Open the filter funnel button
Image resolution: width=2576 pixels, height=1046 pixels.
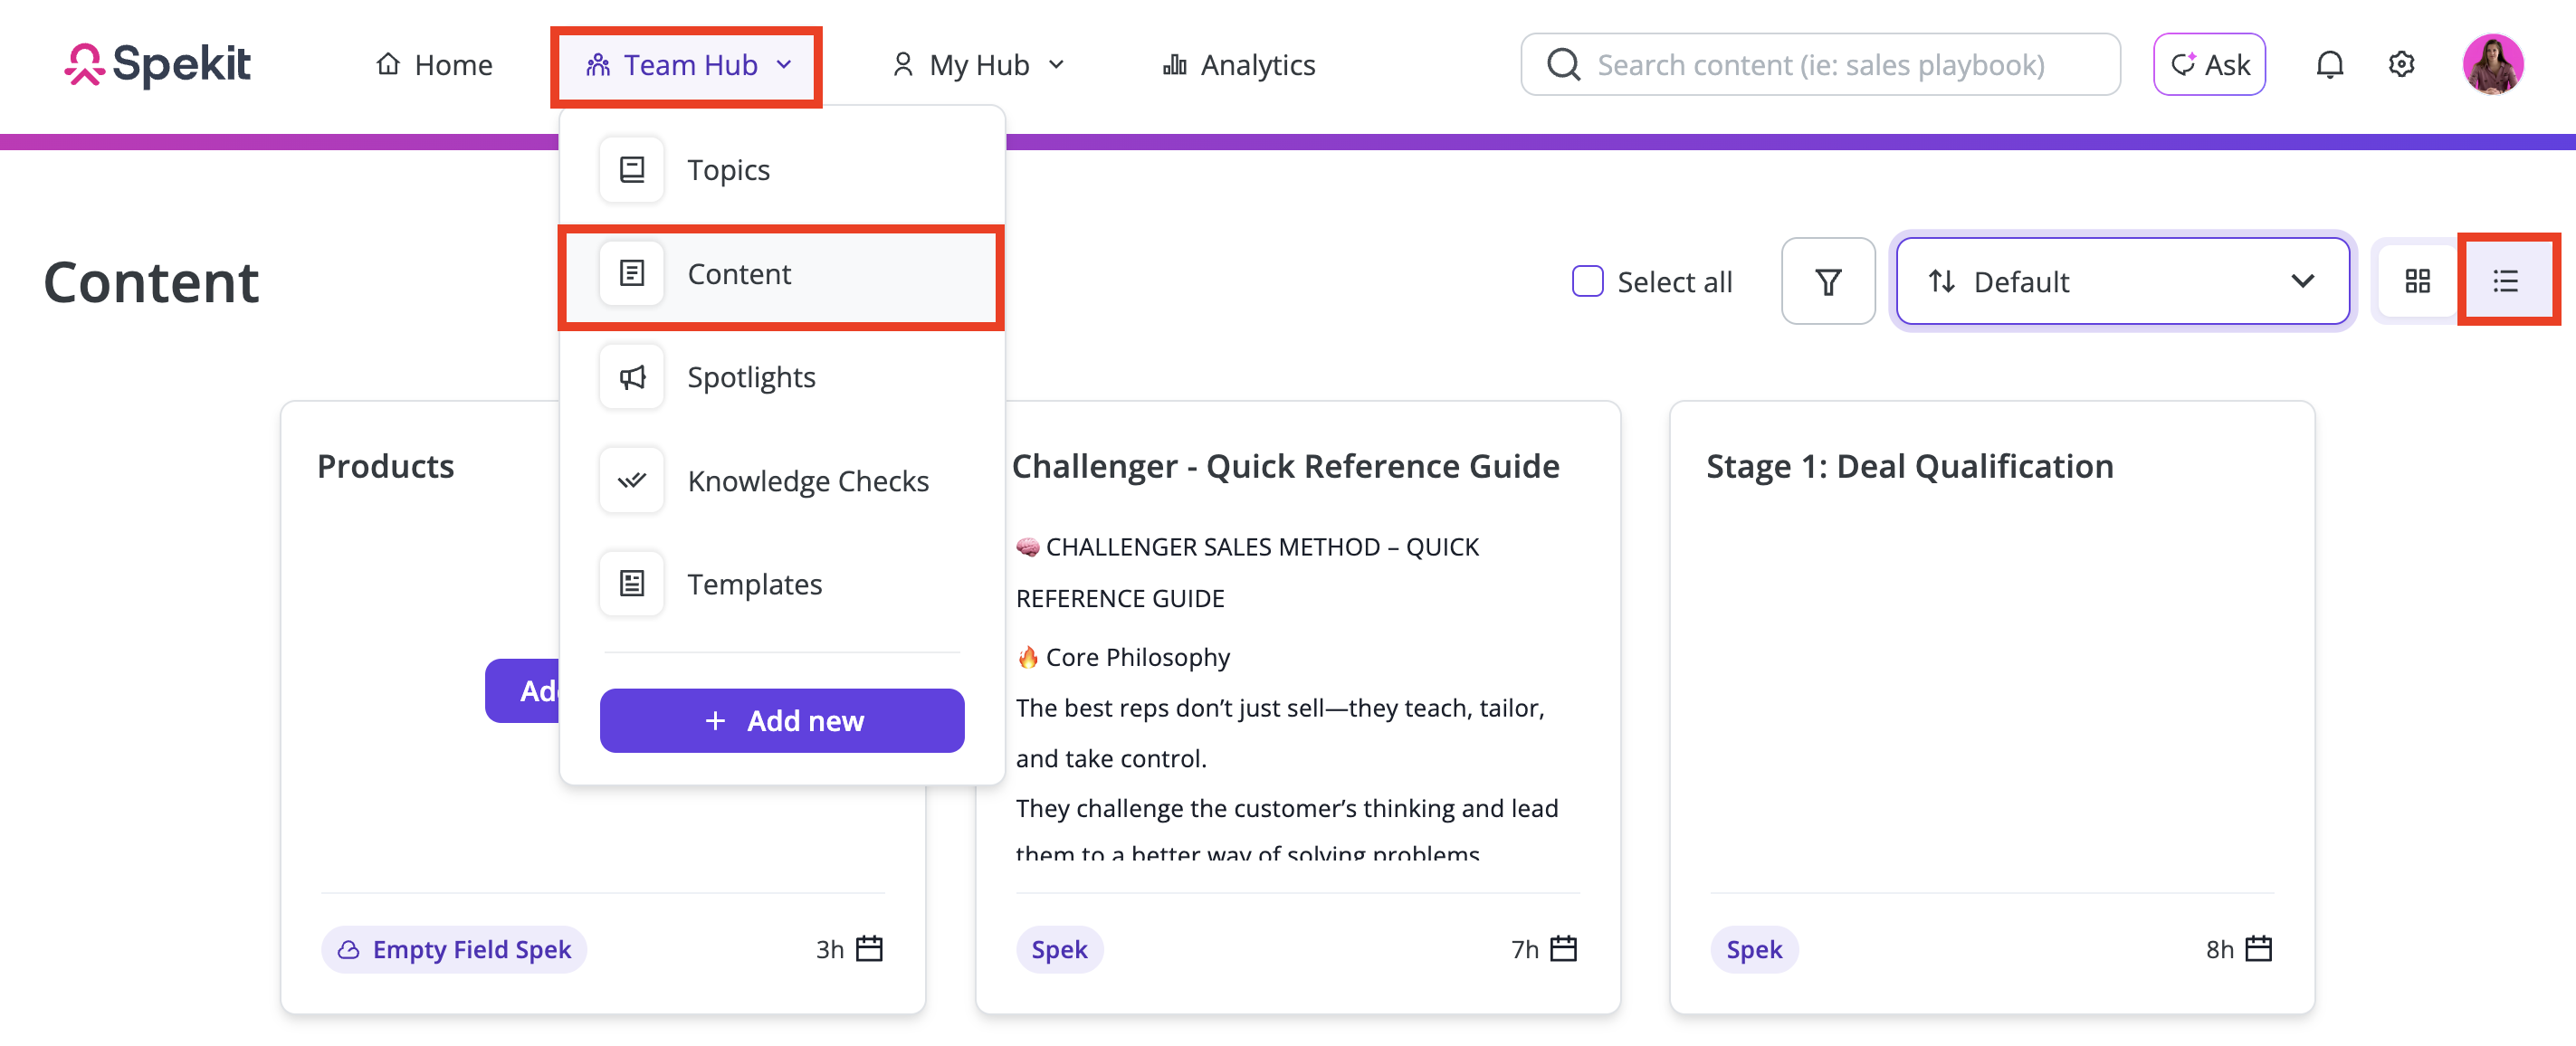(x=1828, y=282)
